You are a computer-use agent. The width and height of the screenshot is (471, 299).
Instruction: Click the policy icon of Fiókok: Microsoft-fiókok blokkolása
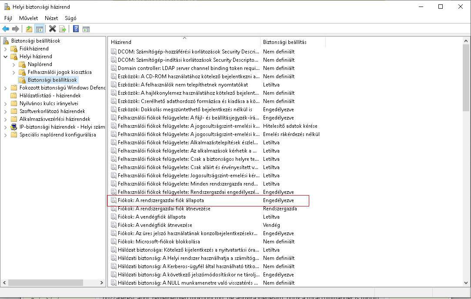tap(114, 241)
